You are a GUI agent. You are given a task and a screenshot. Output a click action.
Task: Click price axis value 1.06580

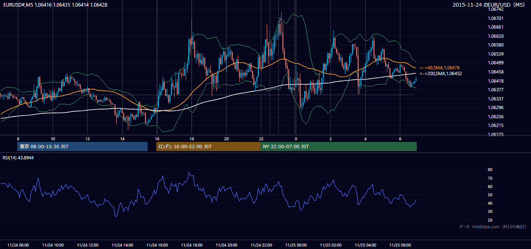[x=495, y=45]
